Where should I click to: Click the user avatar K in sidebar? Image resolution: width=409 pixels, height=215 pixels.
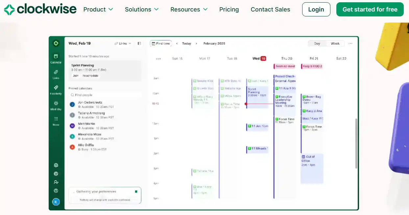click(56, 202)
